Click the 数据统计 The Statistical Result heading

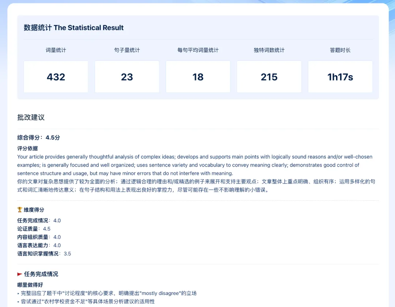click(x=74, y=28)
